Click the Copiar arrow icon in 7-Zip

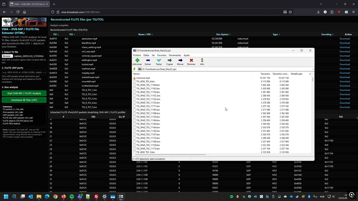(169, 60)
